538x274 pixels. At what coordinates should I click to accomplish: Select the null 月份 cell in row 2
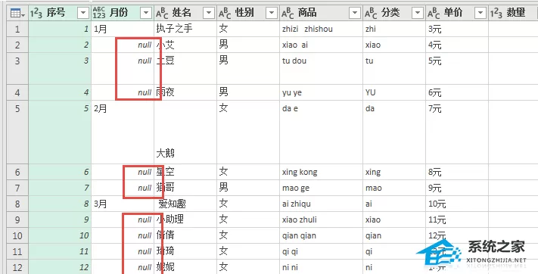point(123,45)
